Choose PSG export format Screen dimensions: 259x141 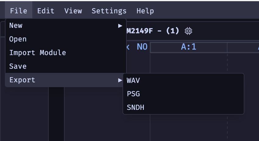(x=183, y=94)
